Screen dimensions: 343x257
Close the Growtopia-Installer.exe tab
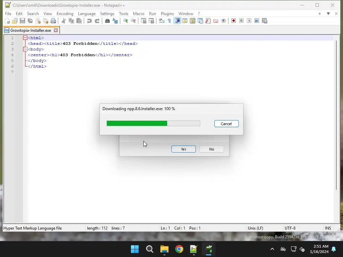(x=56, y=30)
